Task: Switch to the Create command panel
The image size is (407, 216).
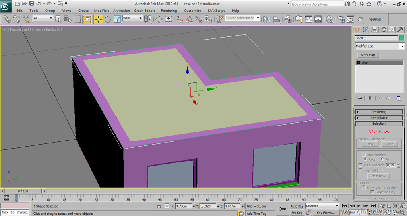Action: (357, 30)
